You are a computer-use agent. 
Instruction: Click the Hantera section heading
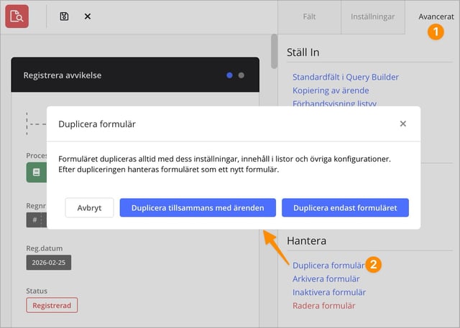307,240
